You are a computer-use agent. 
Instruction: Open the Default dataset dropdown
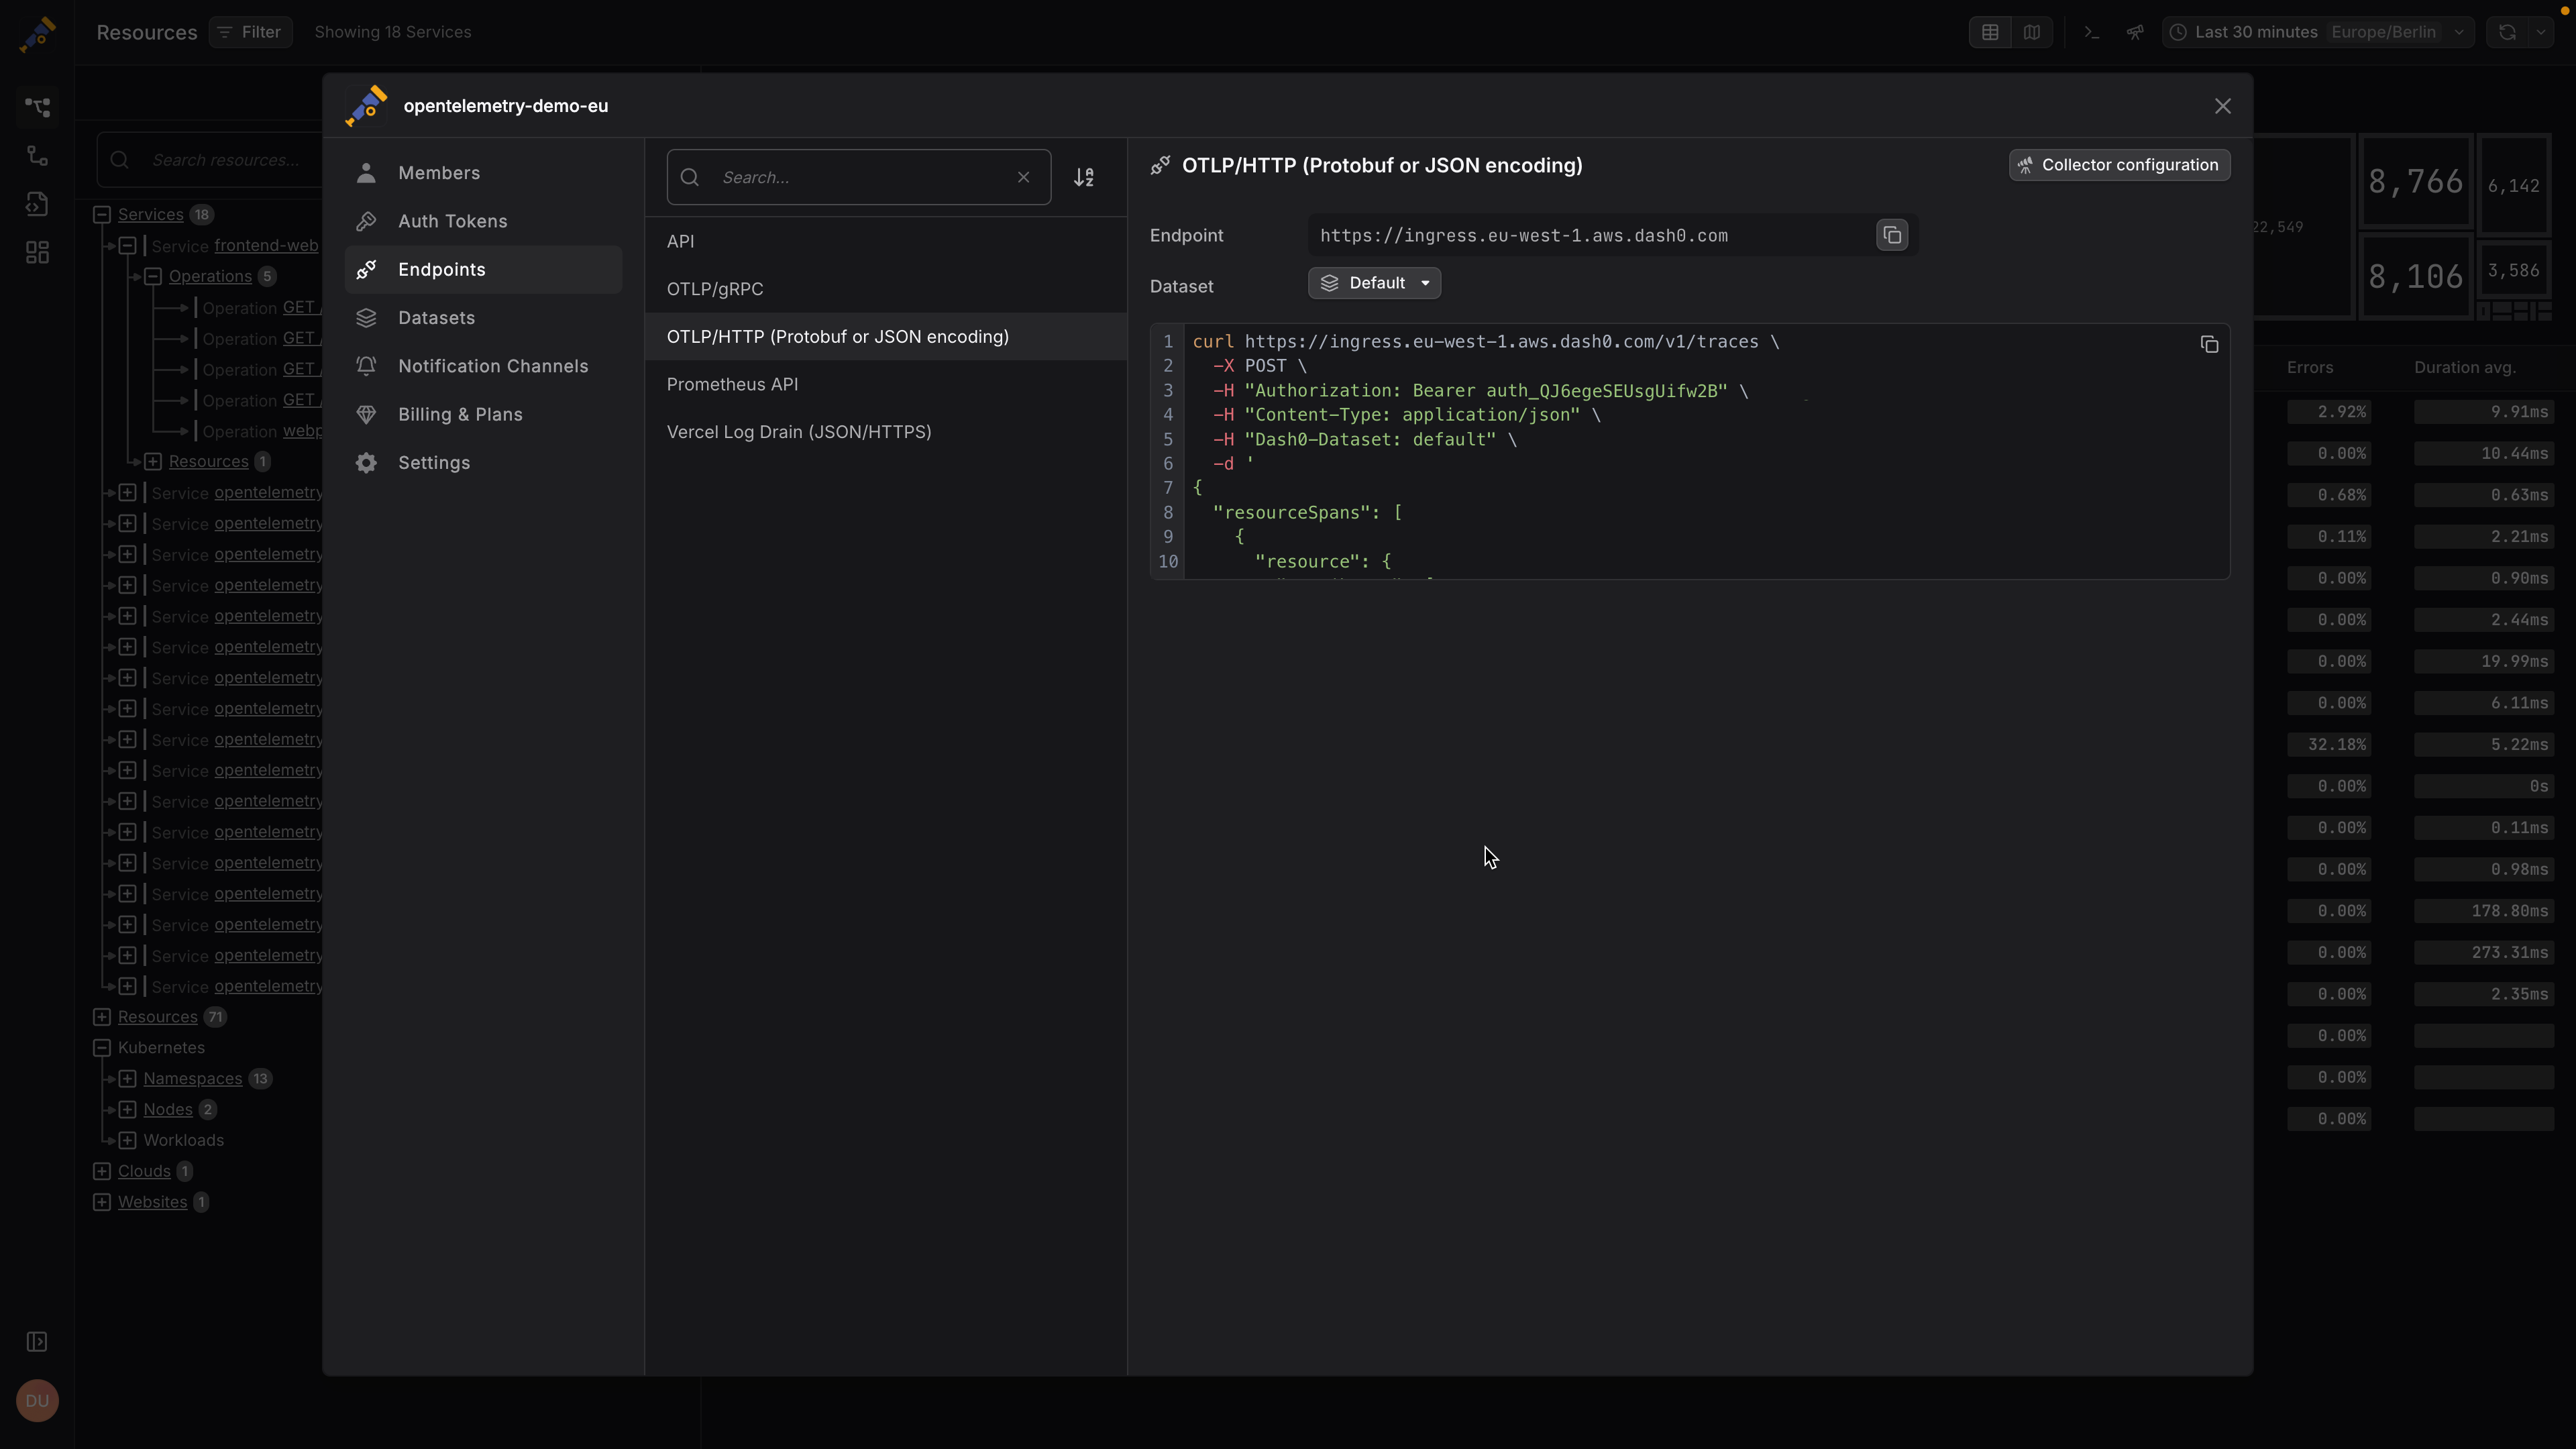[x=1374, y=283]
